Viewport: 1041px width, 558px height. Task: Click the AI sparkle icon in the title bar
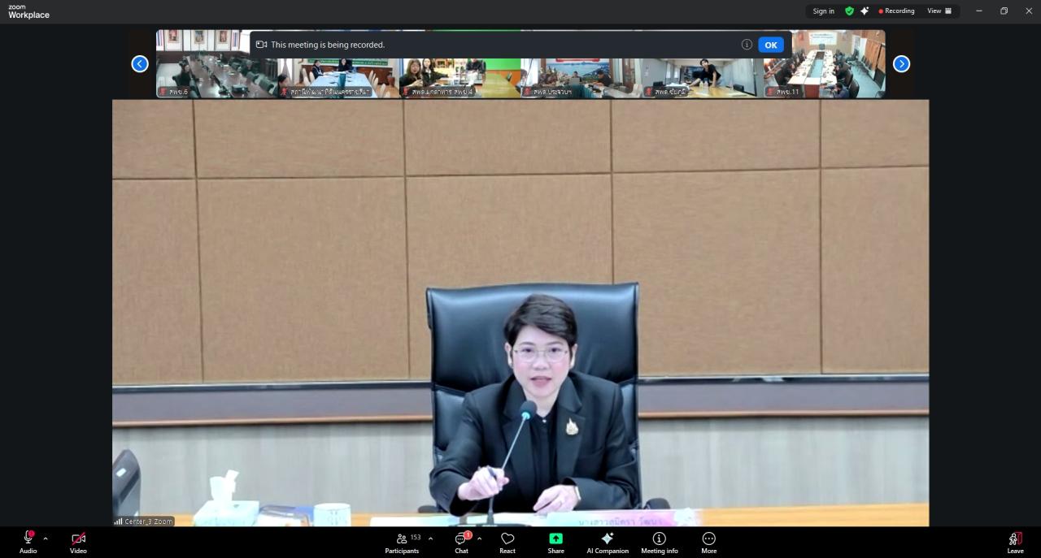tap(864, 11)
